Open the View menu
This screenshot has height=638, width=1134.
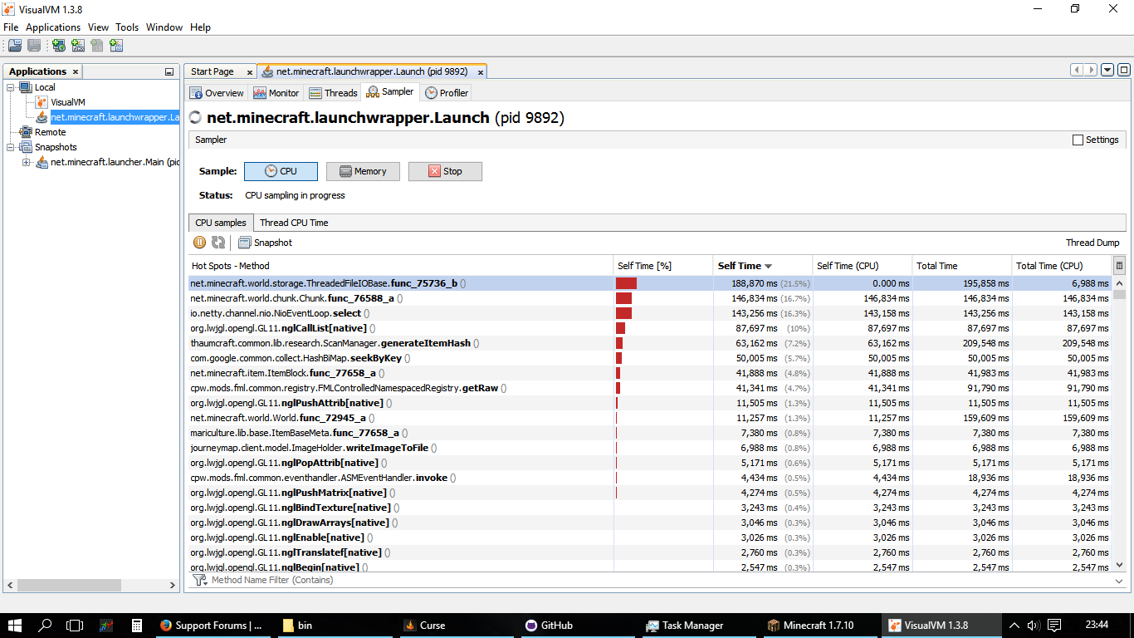tap(98, 27)
